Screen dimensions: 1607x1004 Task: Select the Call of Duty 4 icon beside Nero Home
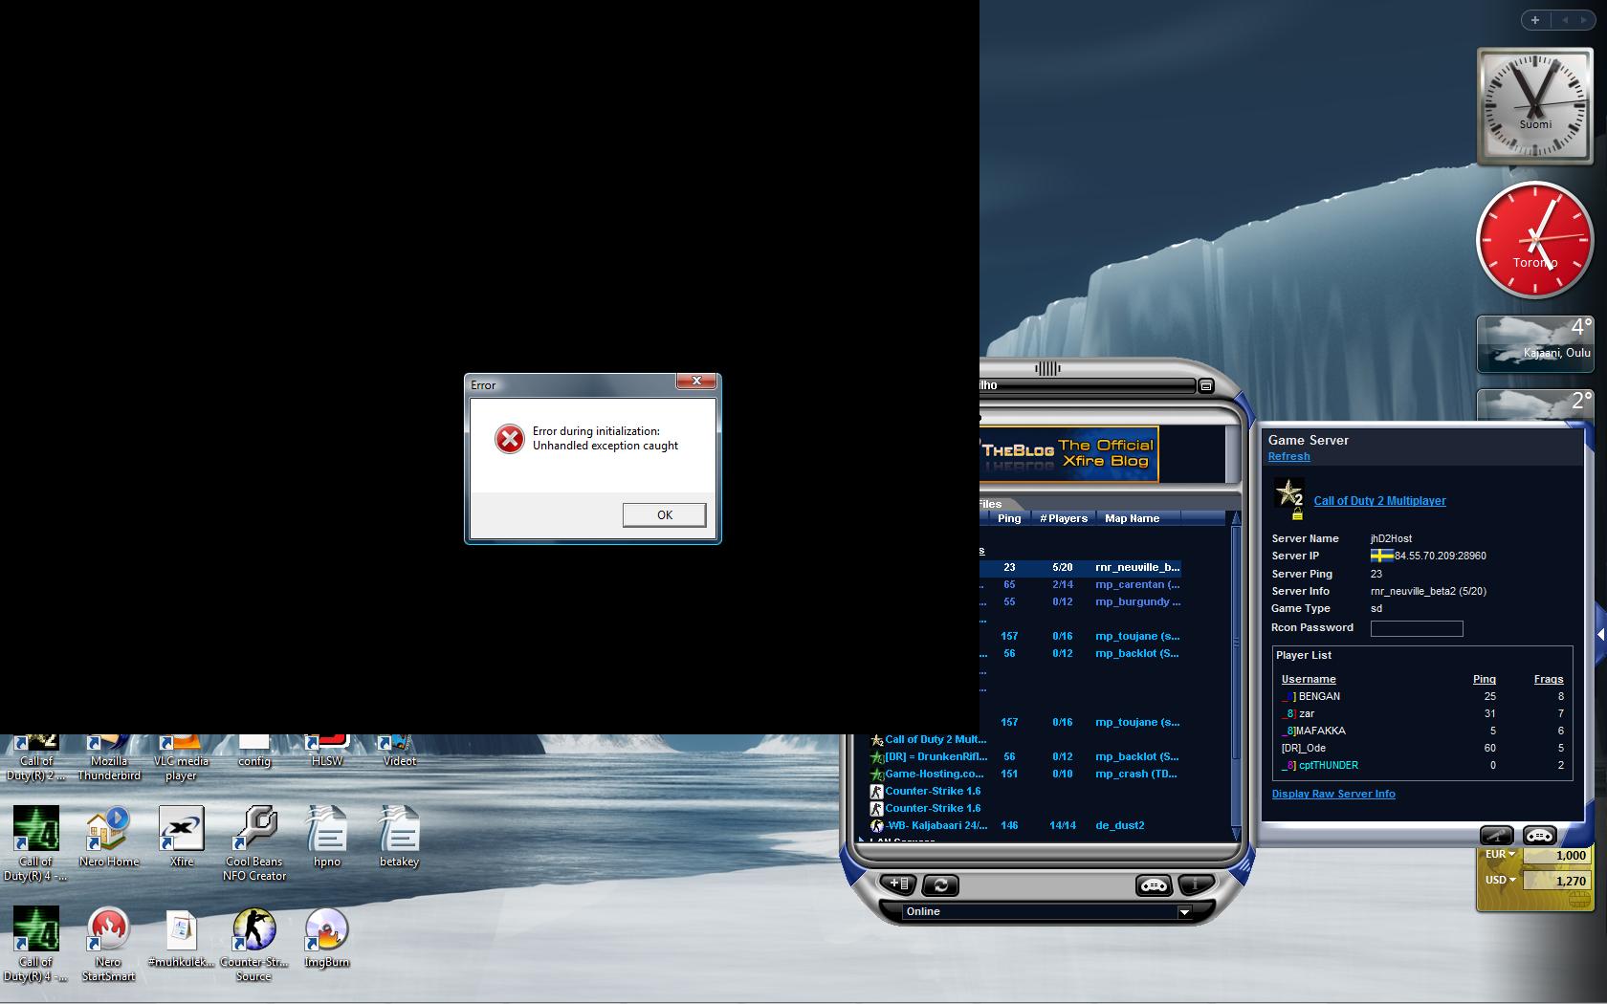coord(36,843)
